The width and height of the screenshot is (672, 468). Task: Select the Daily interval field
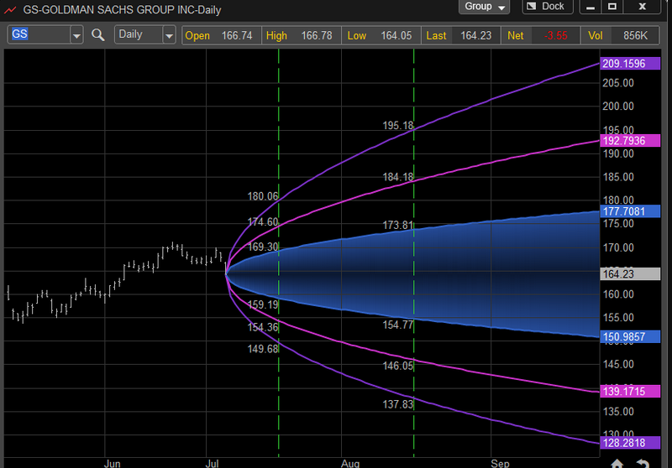coord(139,34)
